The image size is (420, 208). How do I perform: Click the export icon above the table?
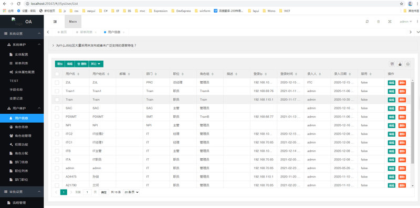[x=400, y=64]
